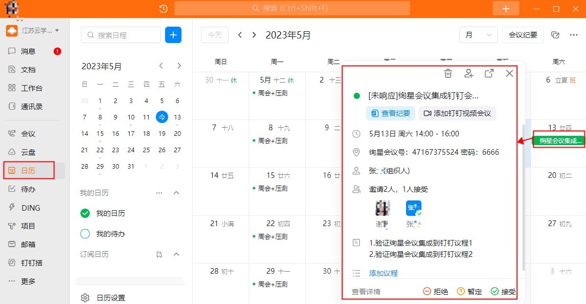The height and width of the screenshot is (304, 586).
Task: Open the 月 view dropdown
Action: point(478,35)
